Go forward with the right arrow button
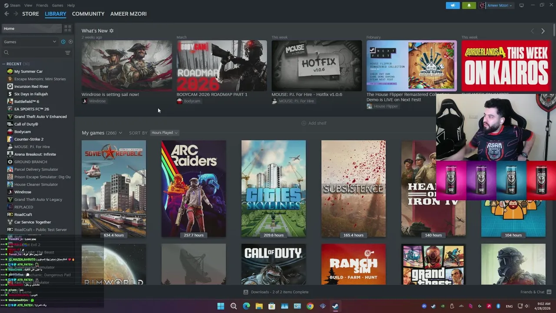Image resolution: width=556 pixels, height=313 pixels. tap(16, 14)
